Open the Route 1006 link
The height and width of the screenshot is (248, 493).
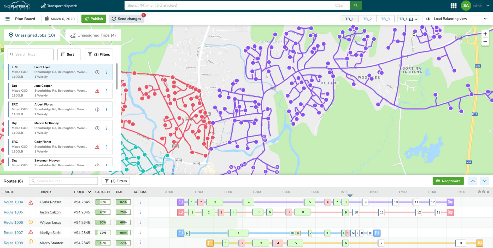(13, 222)
